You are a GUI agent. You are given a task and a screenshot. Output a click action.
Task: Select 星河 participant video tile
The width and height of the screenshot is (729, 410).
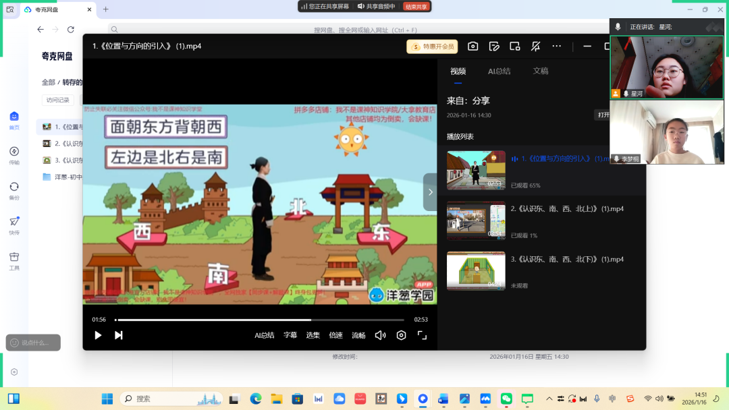[x=667, y=67]
